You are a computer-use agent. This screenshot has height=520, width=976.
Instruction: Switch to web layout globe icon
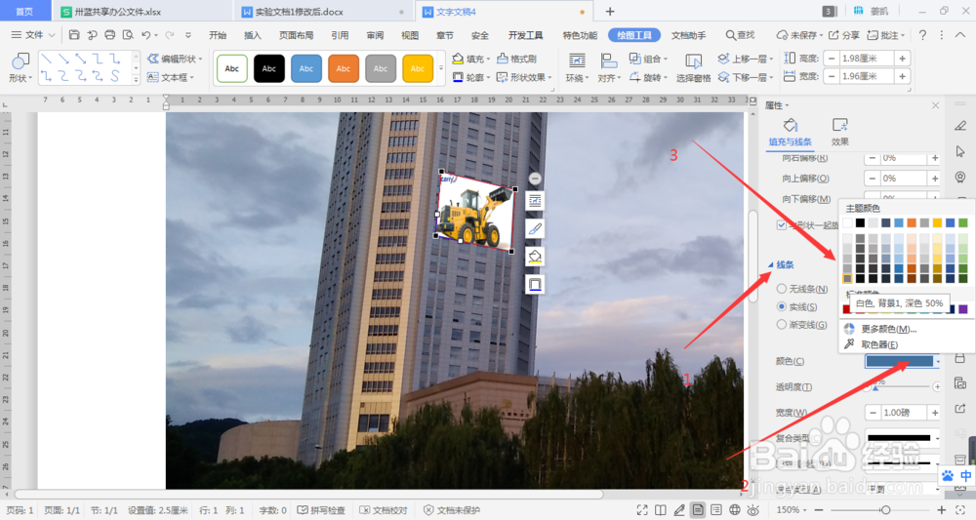click(x=735, y=510)
